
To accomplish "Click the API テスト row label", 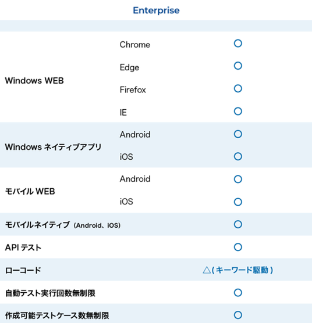I will [23, 247].
